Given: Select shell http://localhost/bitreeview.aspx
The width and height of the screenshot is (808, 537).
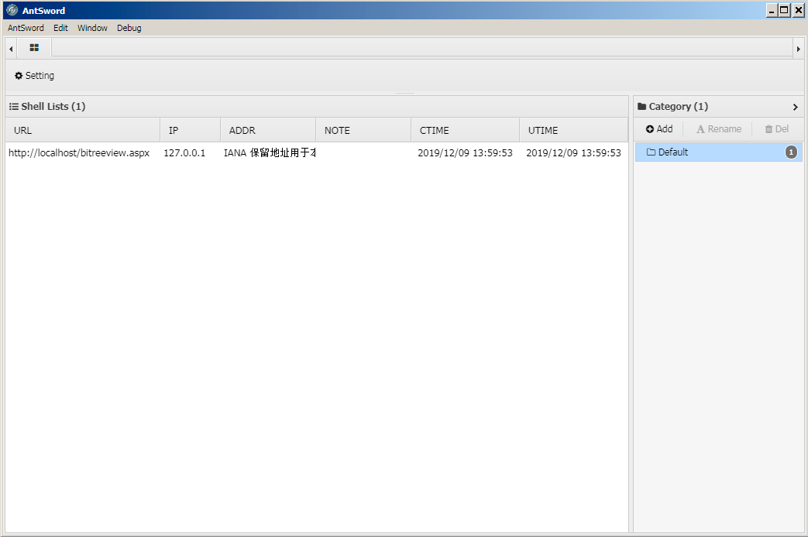Looking at the screenshot, I should 79,153.
